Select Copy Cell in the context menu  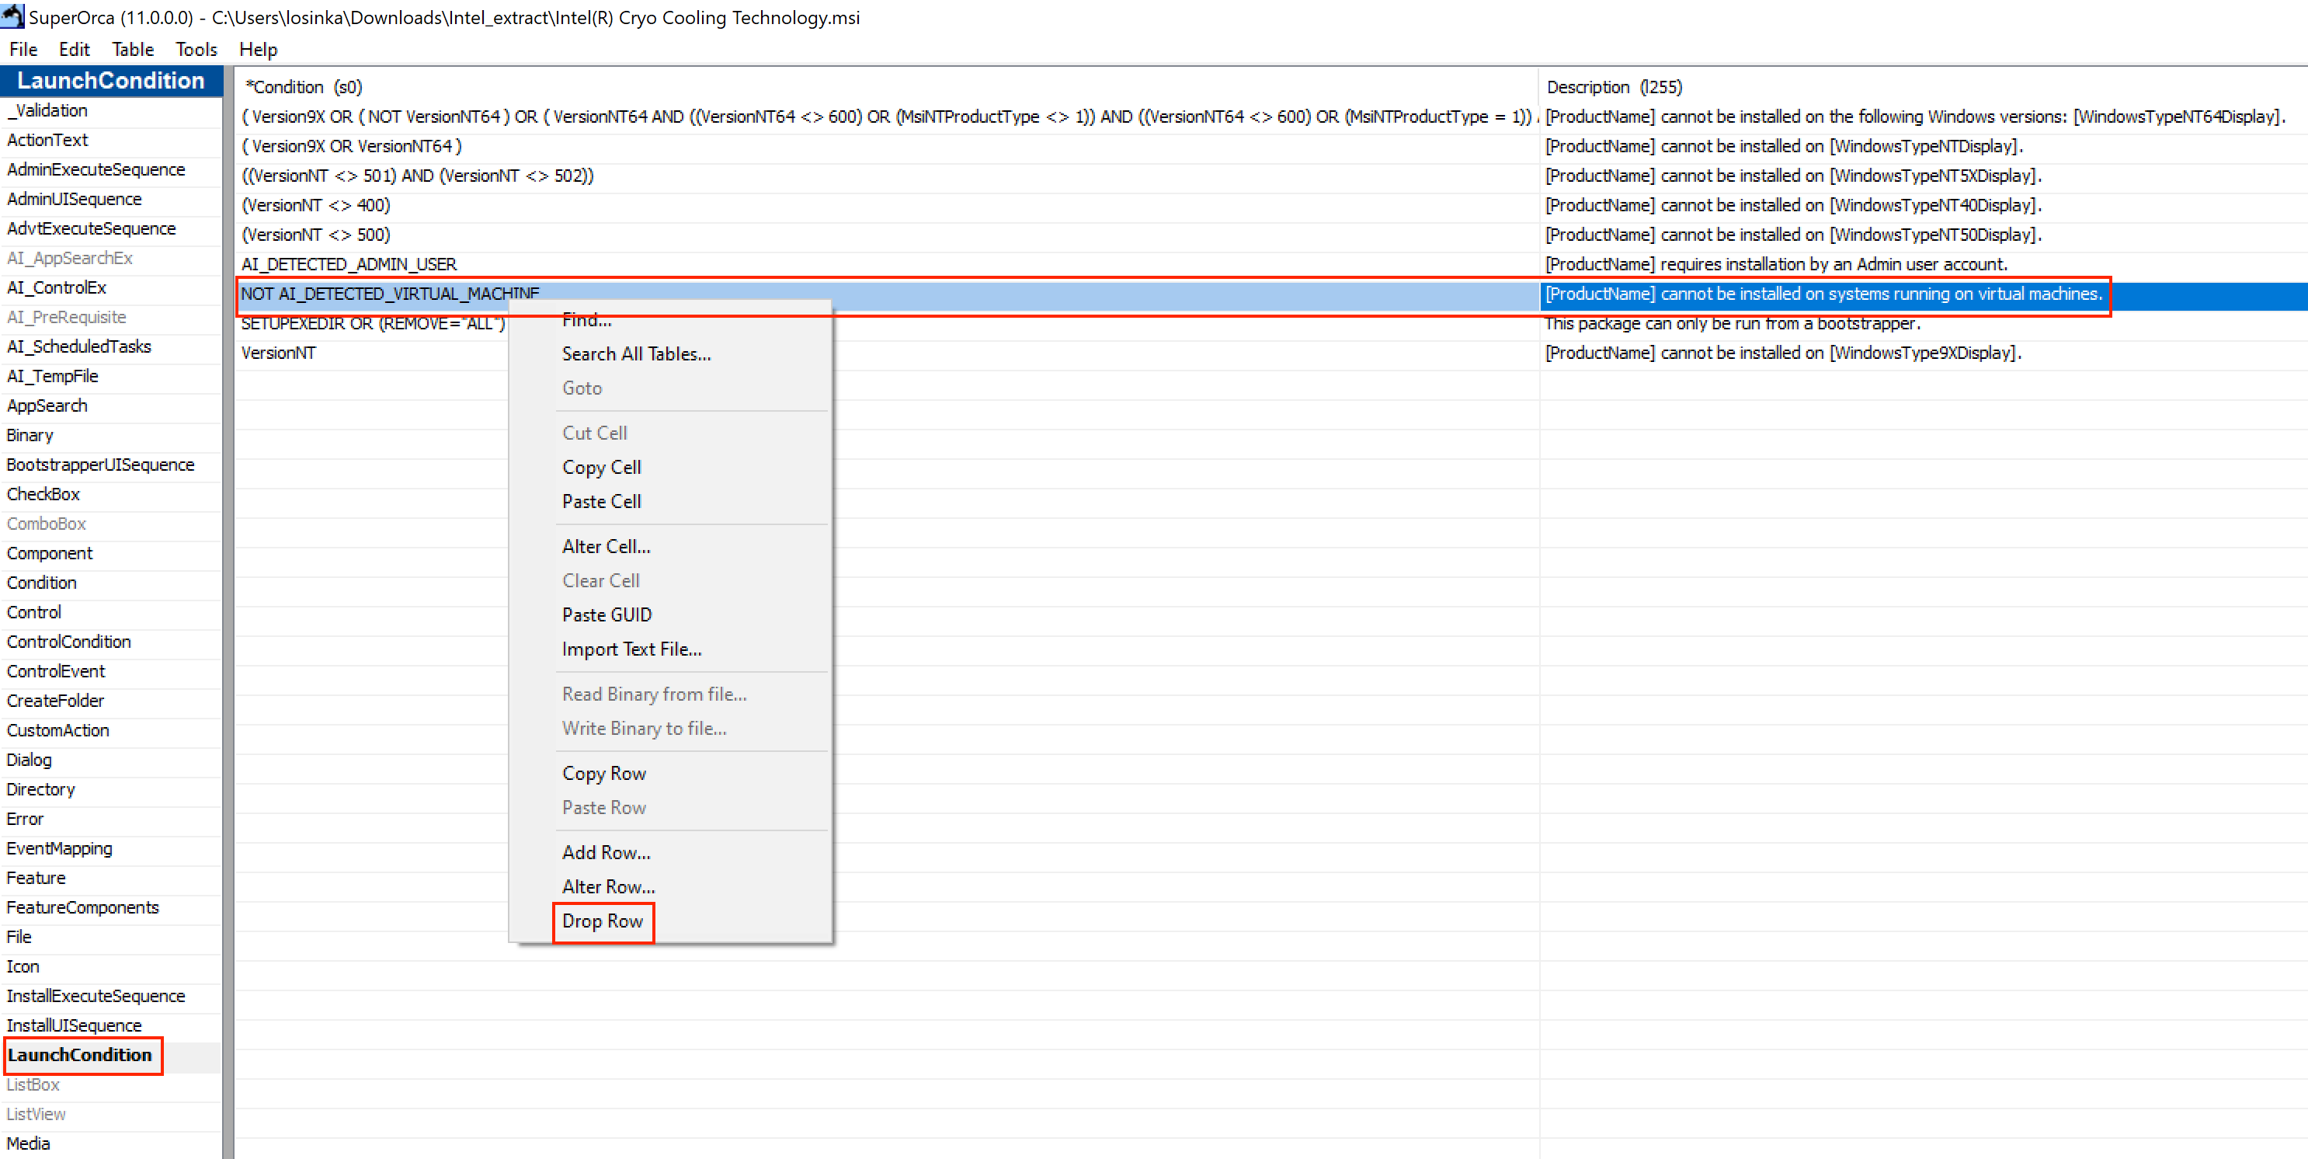coord(601,467)
